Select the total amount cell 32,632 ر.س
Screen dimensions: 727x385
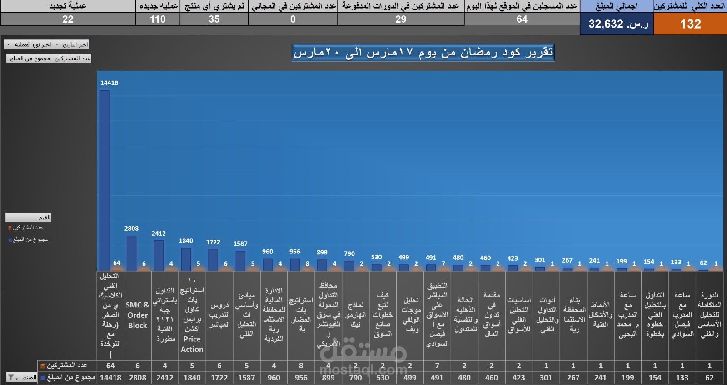(x=617, y=24)
